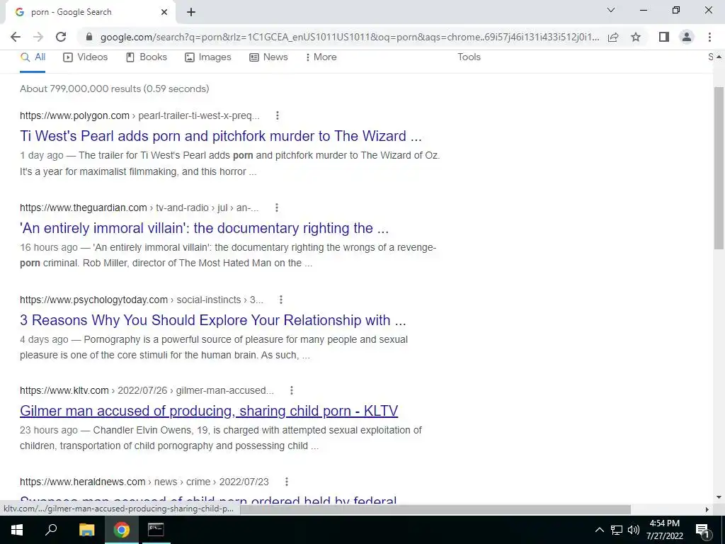Click the psychologytoday.com result URL breadcrumb
This screenshot has height=544, width=725.
click(x=142, y=300)
